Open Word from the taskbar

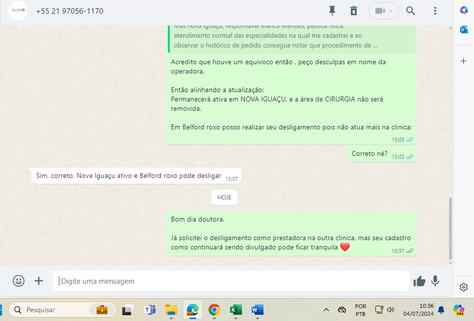pos(257,310)
